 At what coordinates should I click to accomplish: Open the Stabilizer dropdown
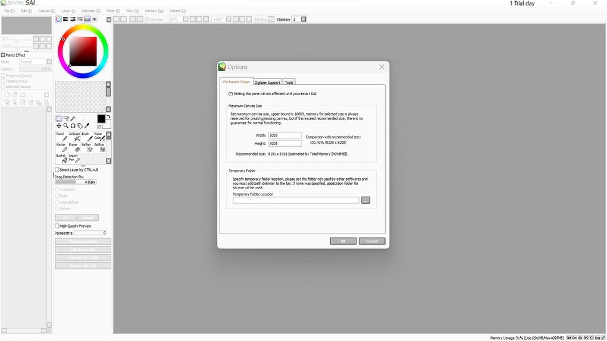pos(303,19)
